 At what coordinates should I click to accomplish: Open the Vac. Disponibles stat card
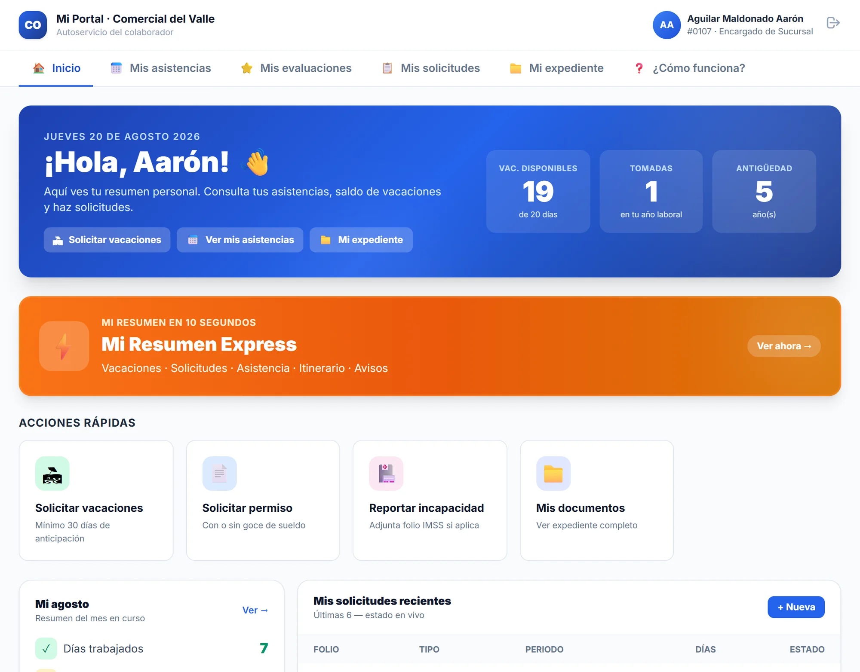coord(538,191)
